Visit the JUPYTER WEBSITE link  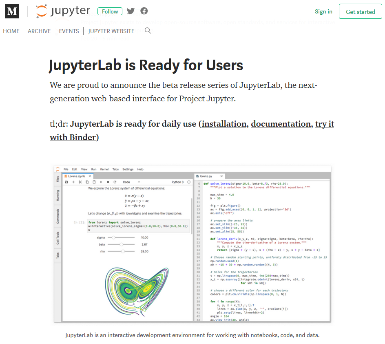tap(111, 31)
